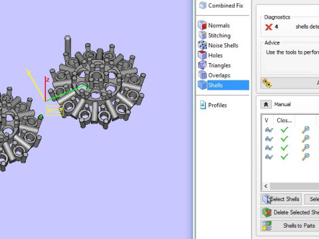Click the Overlaps cube icon
Screen dimensions: 319x239
[202, 75]
